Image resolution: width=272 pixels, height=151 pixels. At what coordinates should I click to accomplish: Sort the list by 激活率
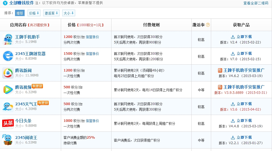point(51,13)
